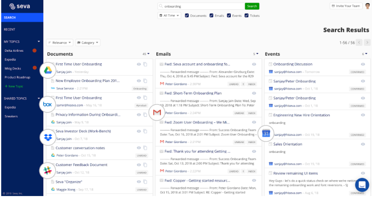Preview First Time User Onboarding by Sanjay Jain
This screenshot has height=202, width=372.
point(139,64)
